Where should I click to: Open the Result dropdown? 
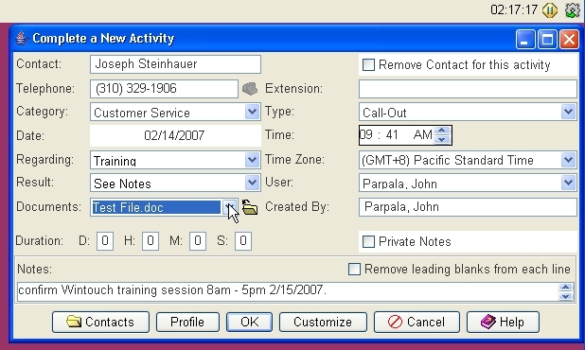252,183
